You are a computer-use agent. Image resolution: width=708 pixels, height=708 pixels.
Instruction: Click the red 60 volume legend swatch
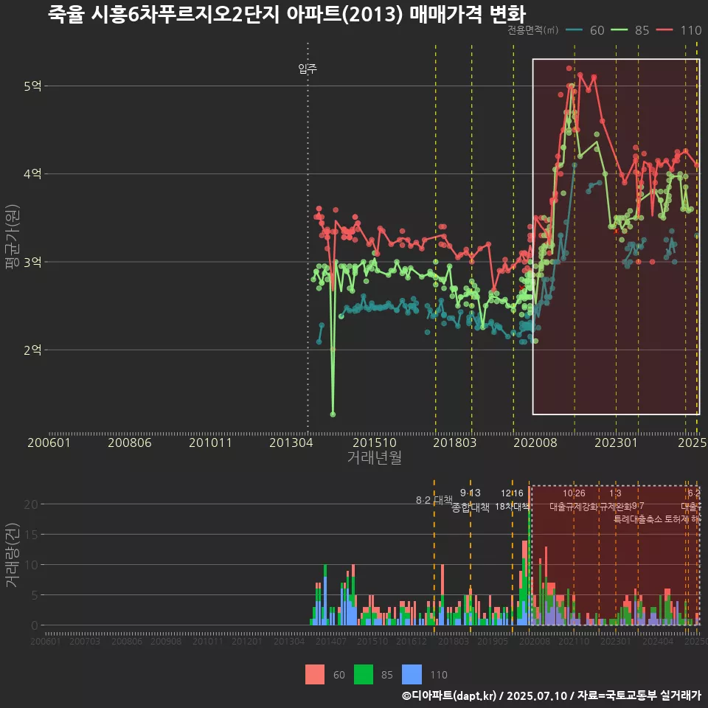[x=315, y=675]
